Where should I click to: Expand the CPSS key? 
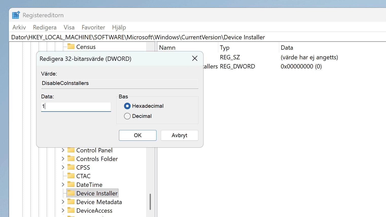tap(63, 168)
